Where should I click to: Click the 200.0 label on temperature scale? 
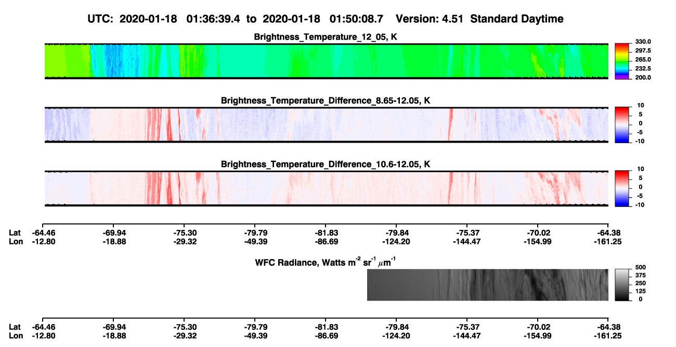(x=643, y=78)
